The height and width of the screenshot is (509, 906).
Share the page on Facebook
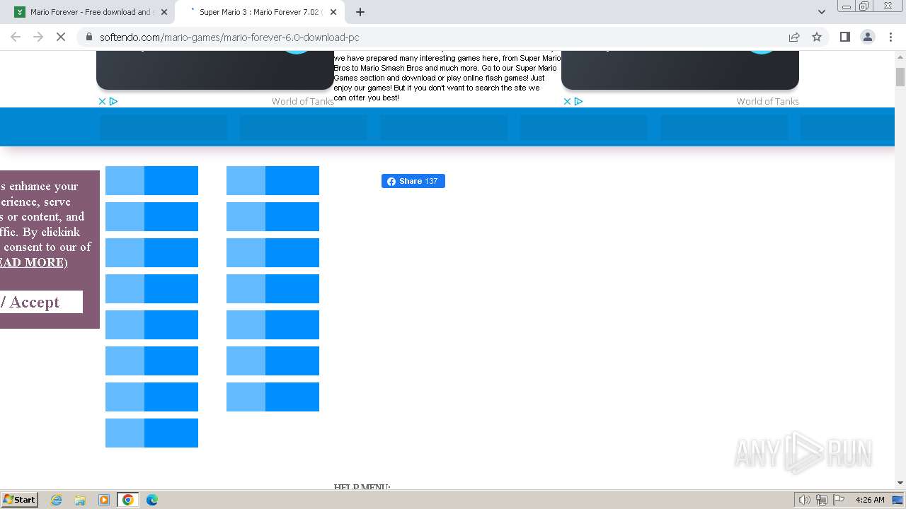413,181
